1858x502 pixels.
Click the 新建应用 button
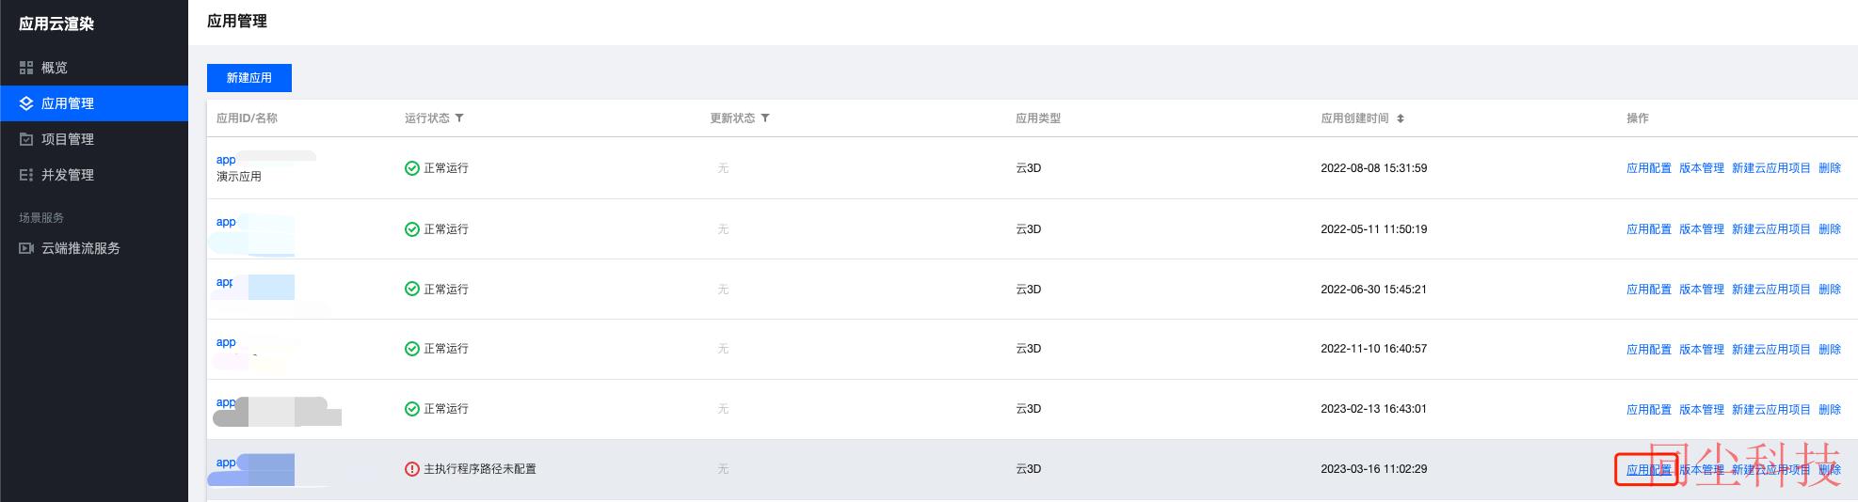point(249,78)
